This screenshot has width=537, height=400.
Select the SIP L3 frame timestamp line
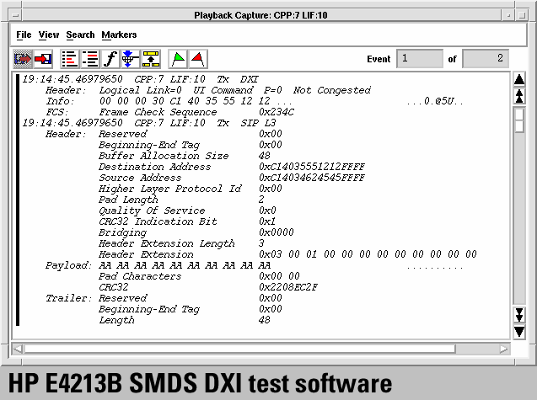(x=149, y=123)
